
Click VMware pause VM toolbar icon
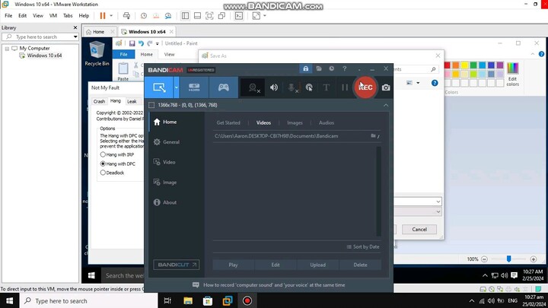103,16
